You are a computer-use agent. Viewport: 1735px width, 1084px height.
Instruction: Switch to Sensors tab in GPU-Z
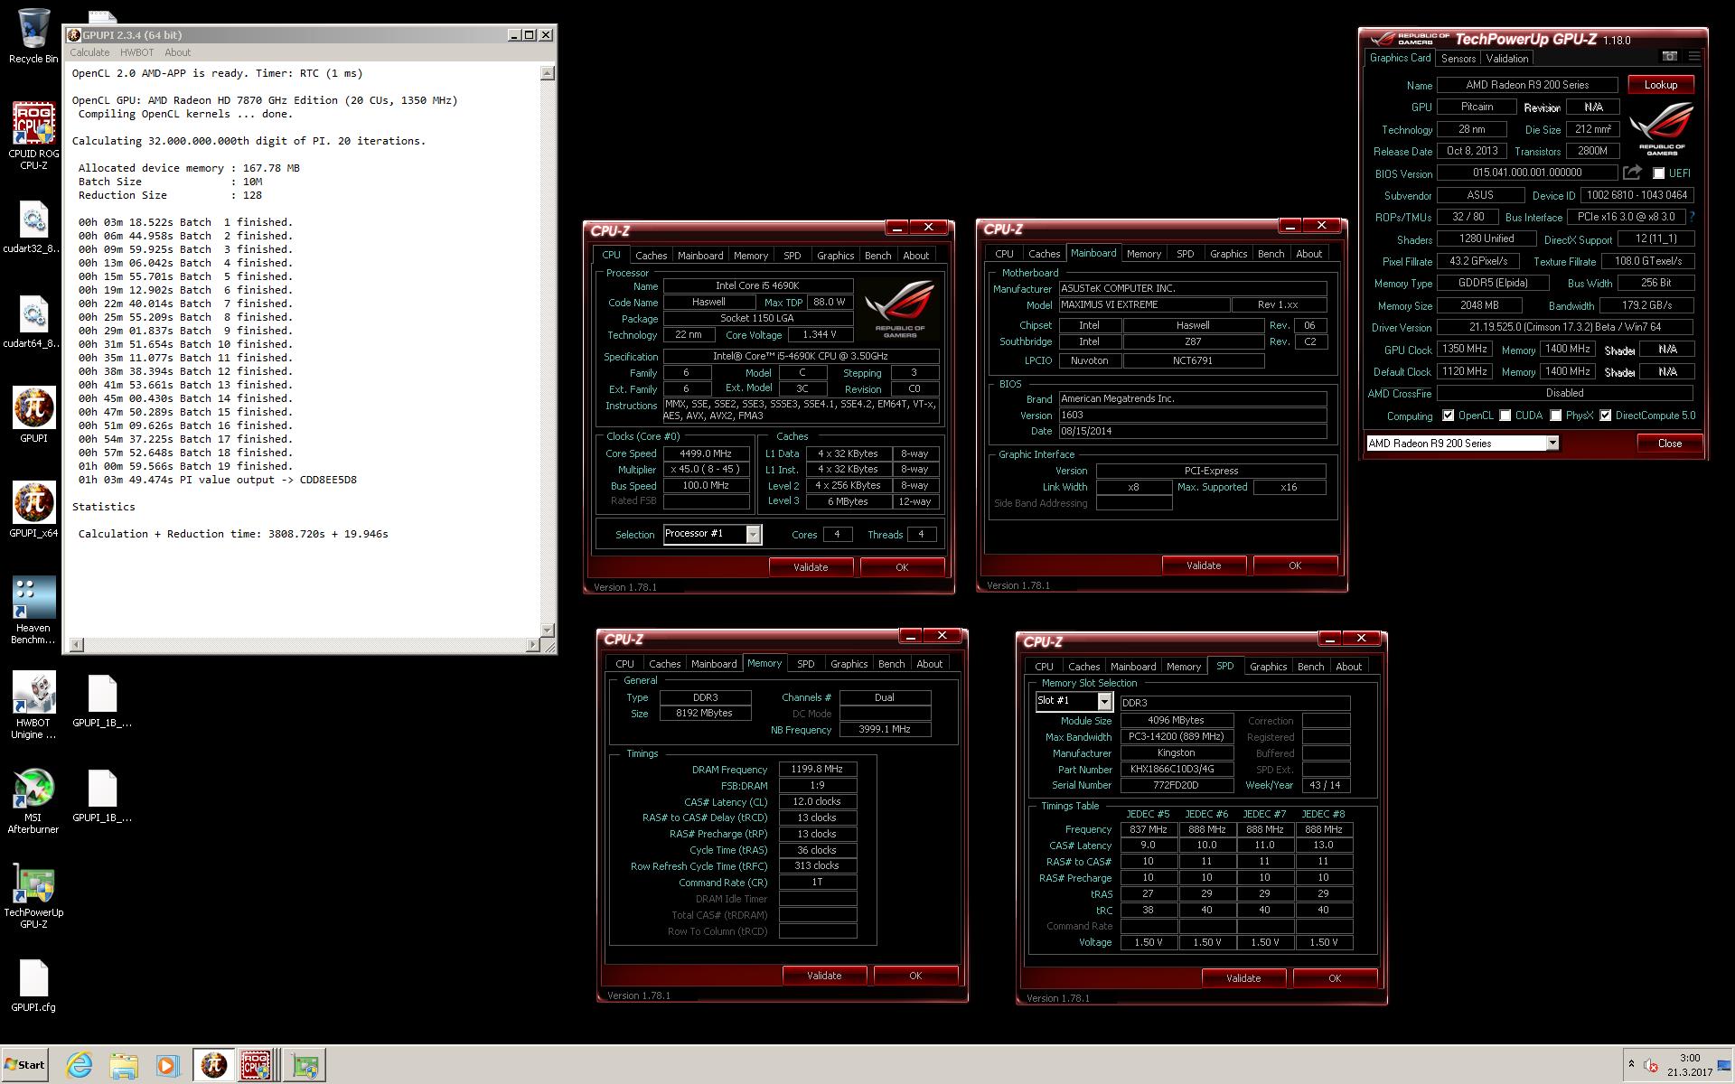(1458, 58)
